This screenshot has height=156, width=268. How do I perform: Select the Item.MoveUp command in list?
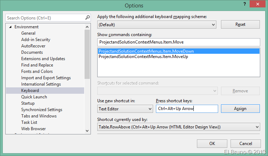pos(143,57)
